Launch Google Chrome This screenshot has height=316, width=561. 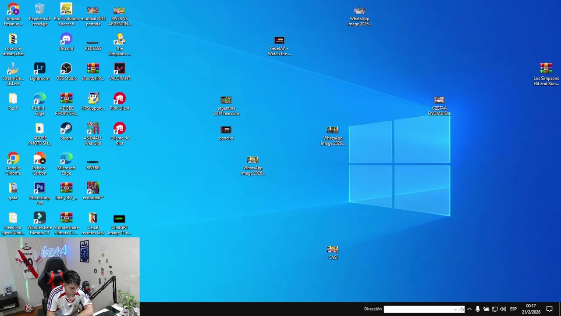pyautogui.click(x=13, y=164)
